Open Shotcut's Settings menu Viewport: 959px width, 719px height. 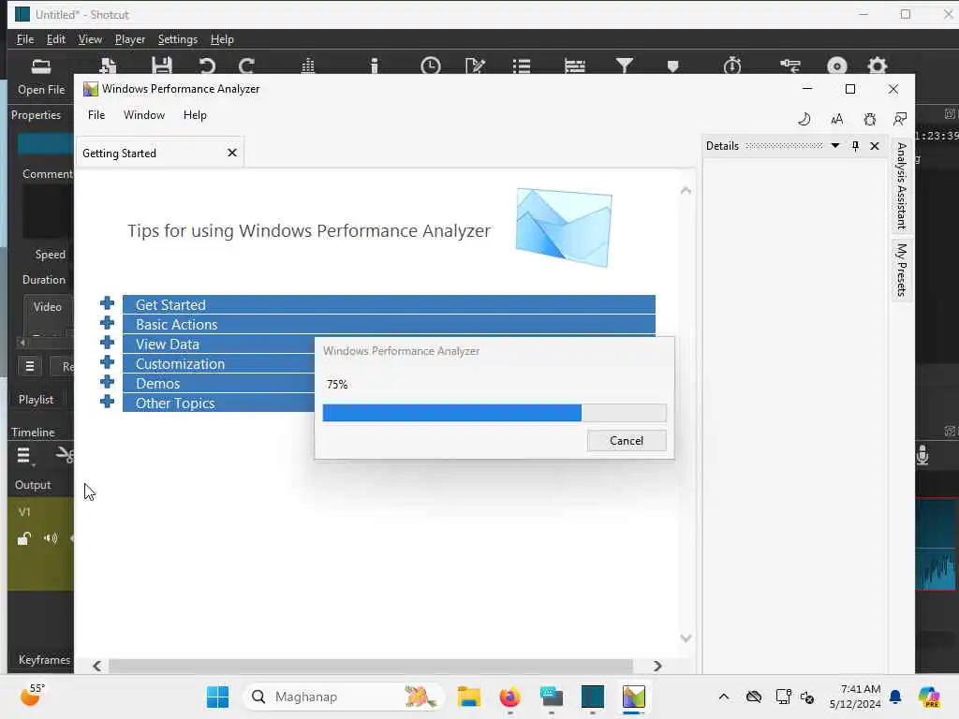click(x=177, y=39)
